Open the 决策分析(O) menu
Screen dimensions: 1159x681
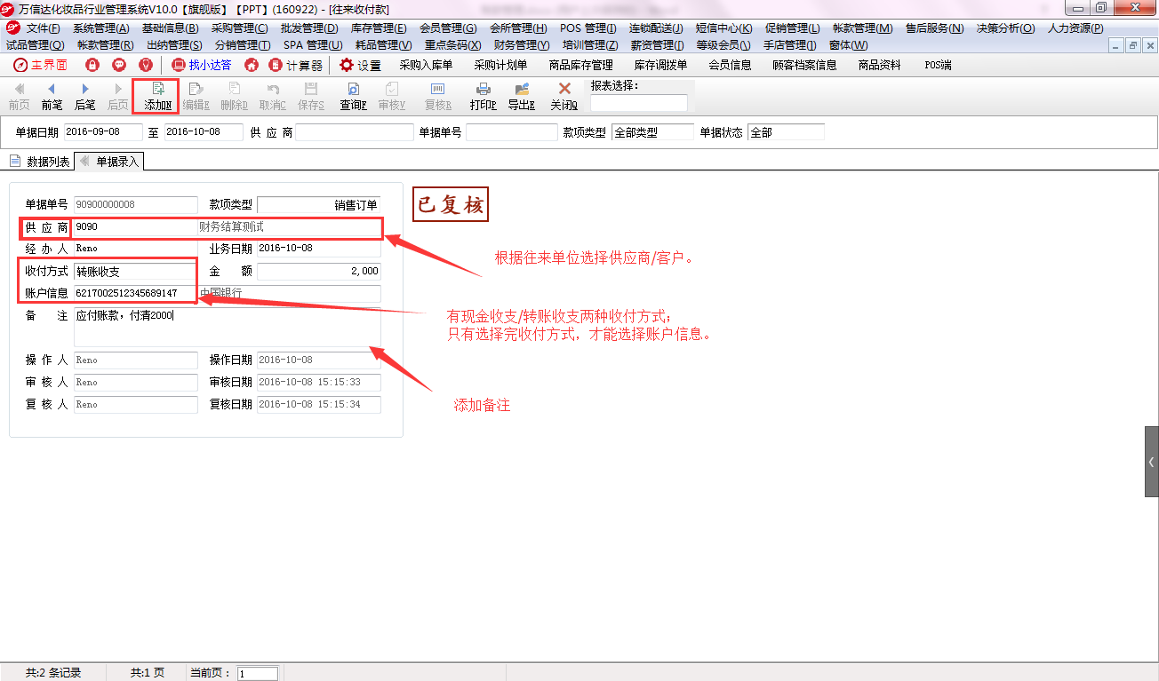1006,28
